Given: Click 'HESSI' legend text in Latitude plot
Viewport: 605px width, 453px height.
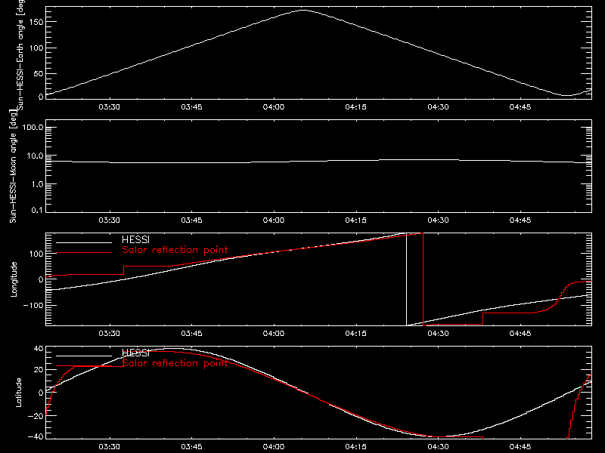Looking at the screenshot, I should (135, 353).
